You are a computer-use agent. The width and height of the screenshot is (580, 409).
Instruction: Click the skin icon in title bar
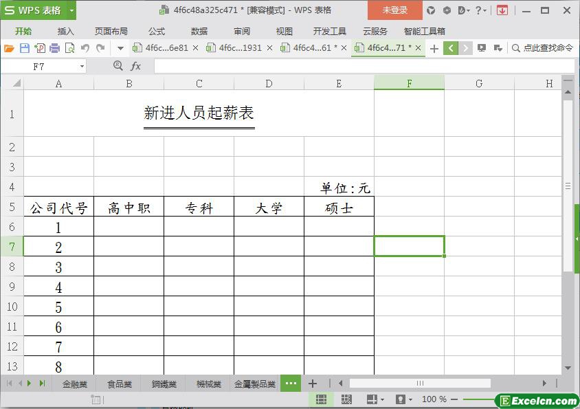pyautogui.click(x=431, y=10)
